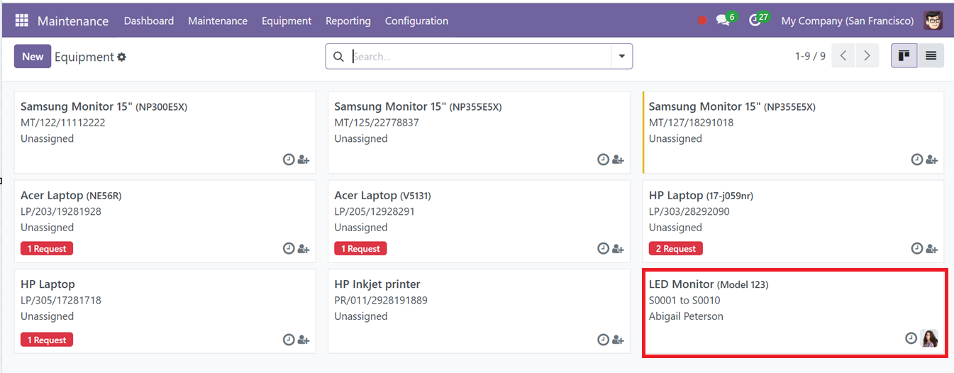Click the red recording indicator dot
The image size is (954, 373).
coord(702,21)
